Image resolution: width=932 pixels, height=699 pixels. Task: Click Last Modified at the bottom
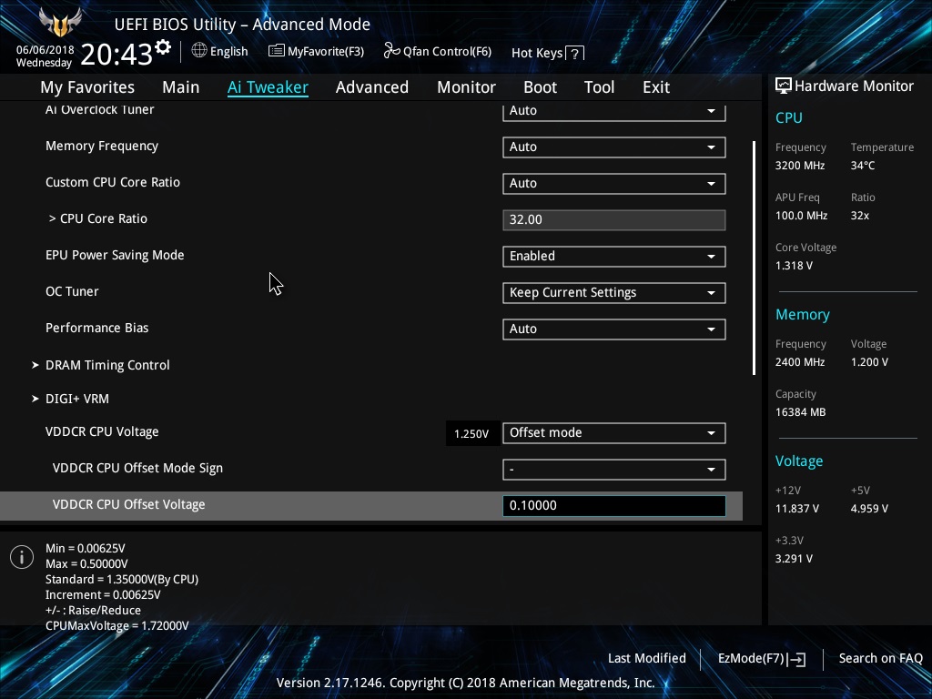(x=647, y=659)
